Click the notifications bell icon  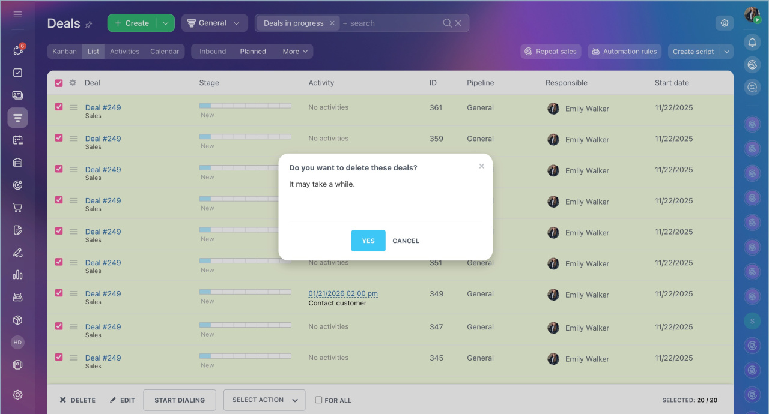[x=752, y=42]
